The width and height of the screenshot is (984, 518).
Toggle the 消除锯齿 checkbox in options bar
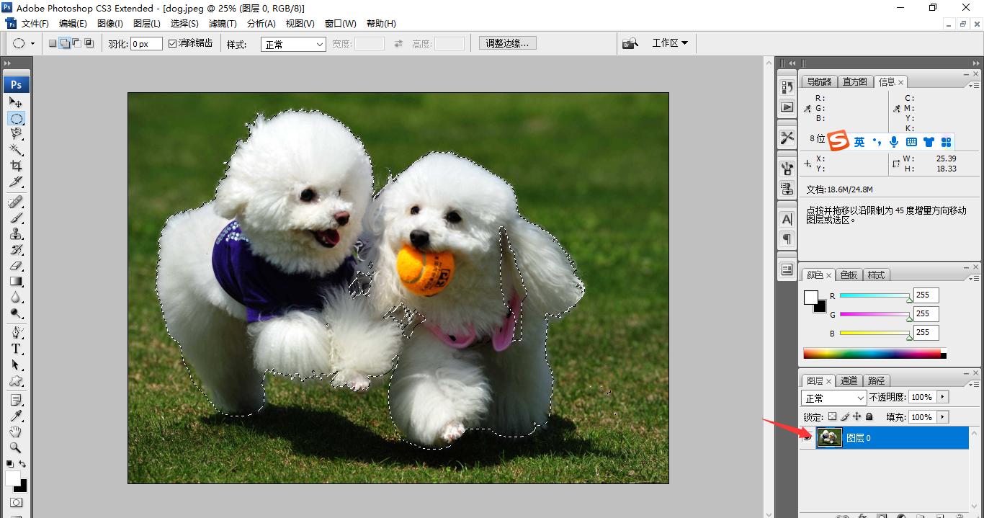point(171,43)
